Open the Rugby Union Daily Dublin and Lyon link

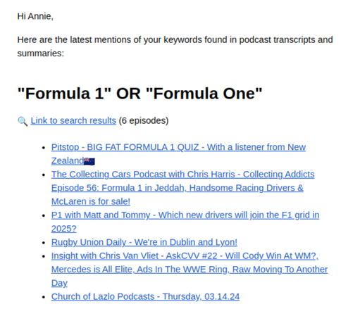point(144,242)
